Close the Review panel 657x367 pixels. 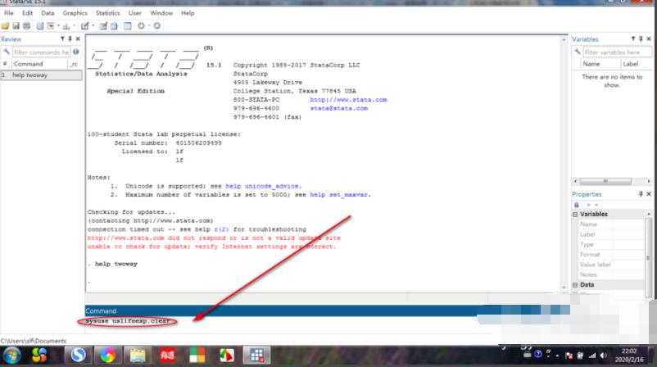coord(78,39)
